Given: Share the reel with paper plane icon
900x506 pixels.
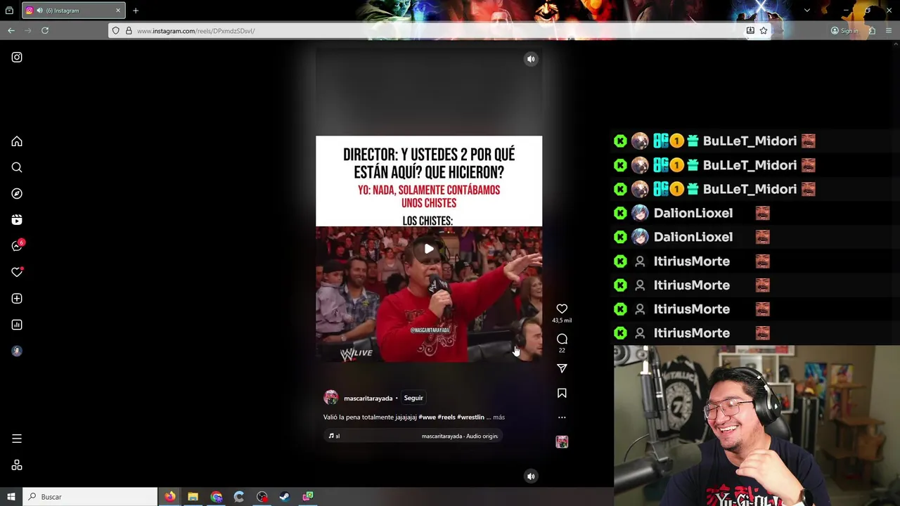Looking at the screenshot, I should (562, 368).
